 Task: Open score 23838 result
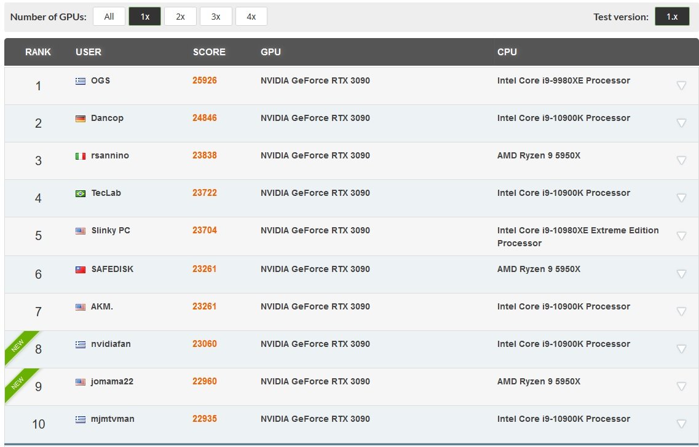click(x=205, y=155)
